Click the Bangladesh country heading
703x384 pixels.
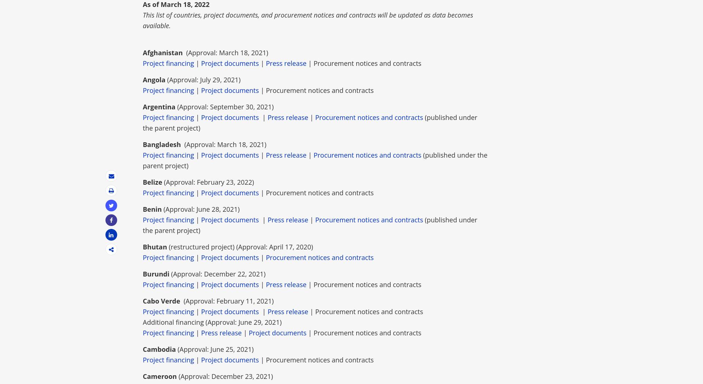(162, 144)
